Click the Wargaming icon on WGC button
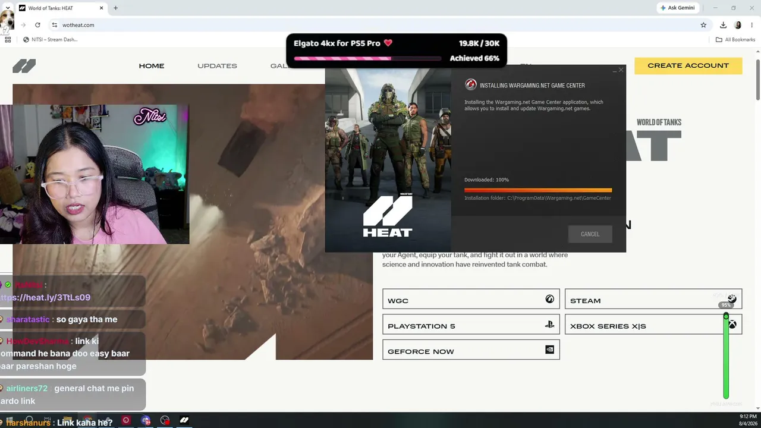The width and height of the screenshot is (761, 428). (x=549, y=299)
